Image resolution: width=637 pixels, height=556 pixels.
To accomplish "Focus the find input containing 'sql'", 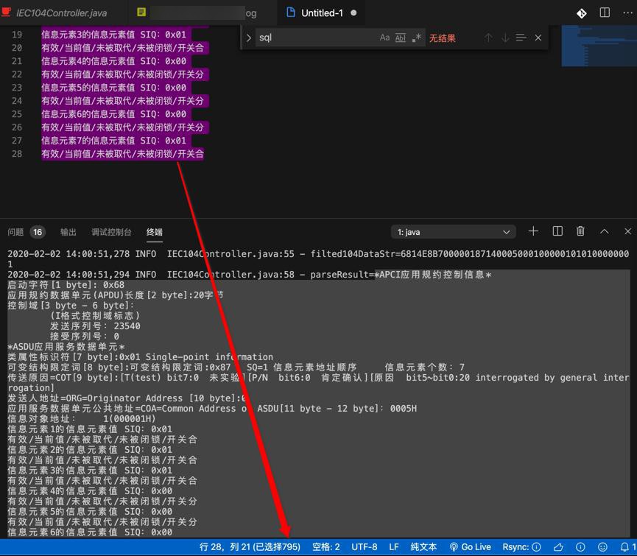I will pos(317,38).
